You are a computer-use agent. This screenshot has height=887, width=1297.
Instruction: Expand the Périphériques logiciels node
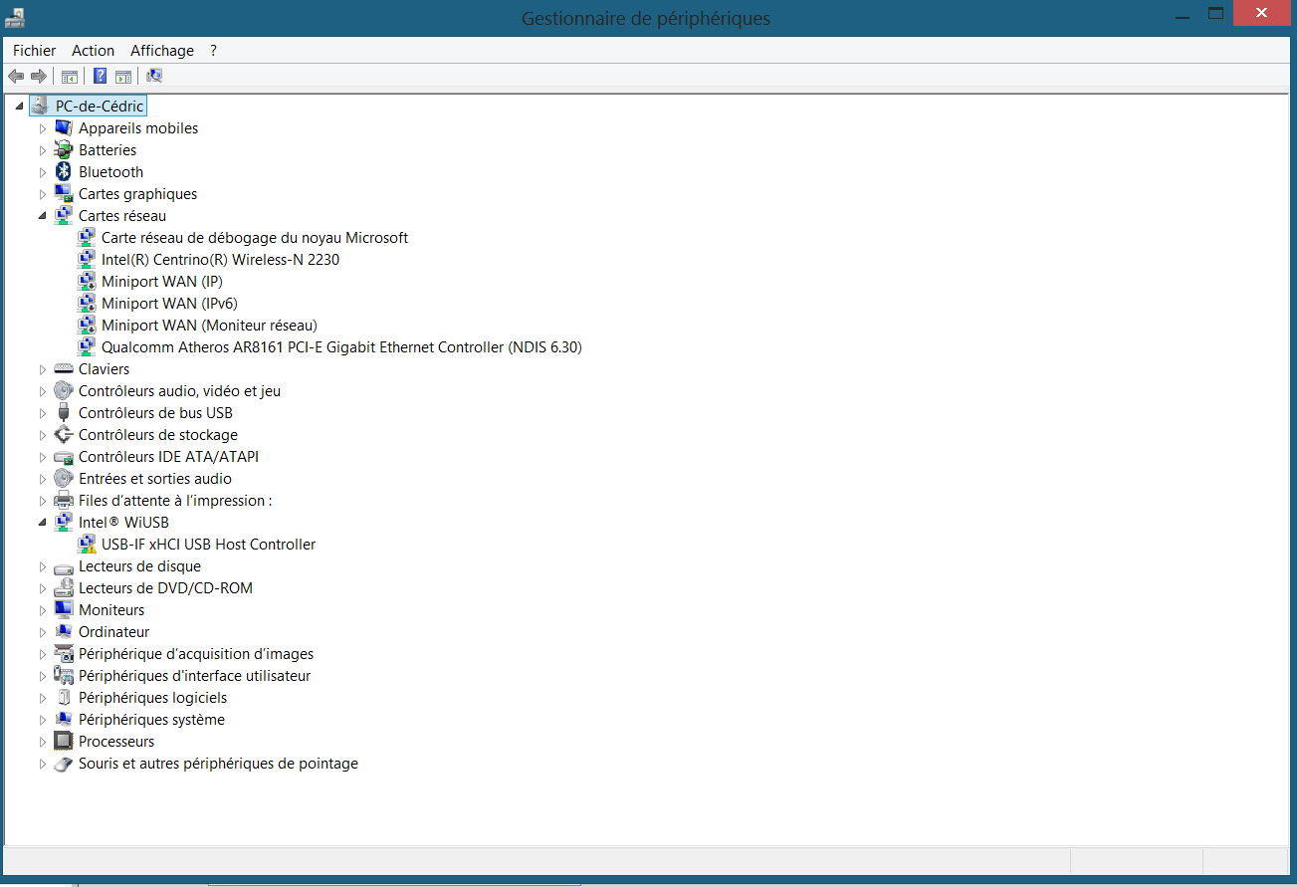(x=43, y=698)
